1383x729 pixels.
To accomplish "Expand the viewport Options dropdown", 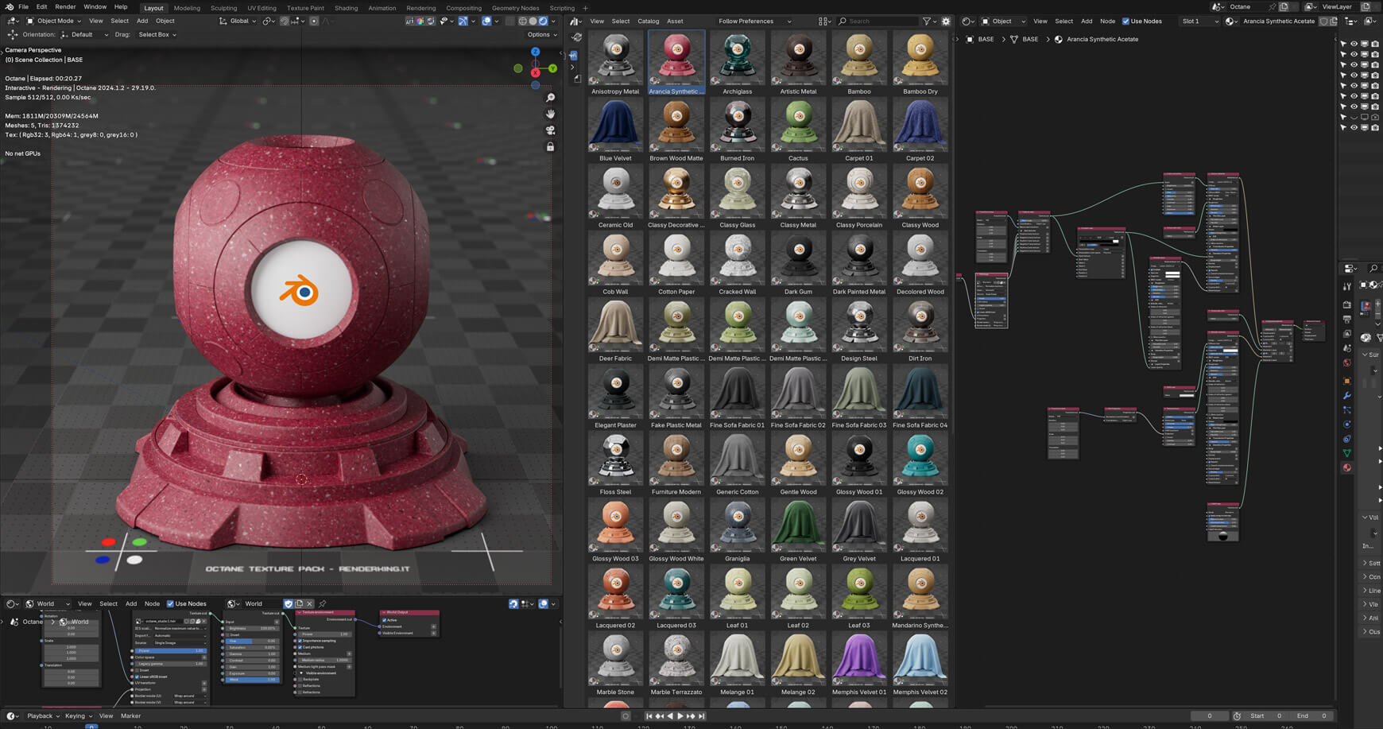I will pos(541,35).
